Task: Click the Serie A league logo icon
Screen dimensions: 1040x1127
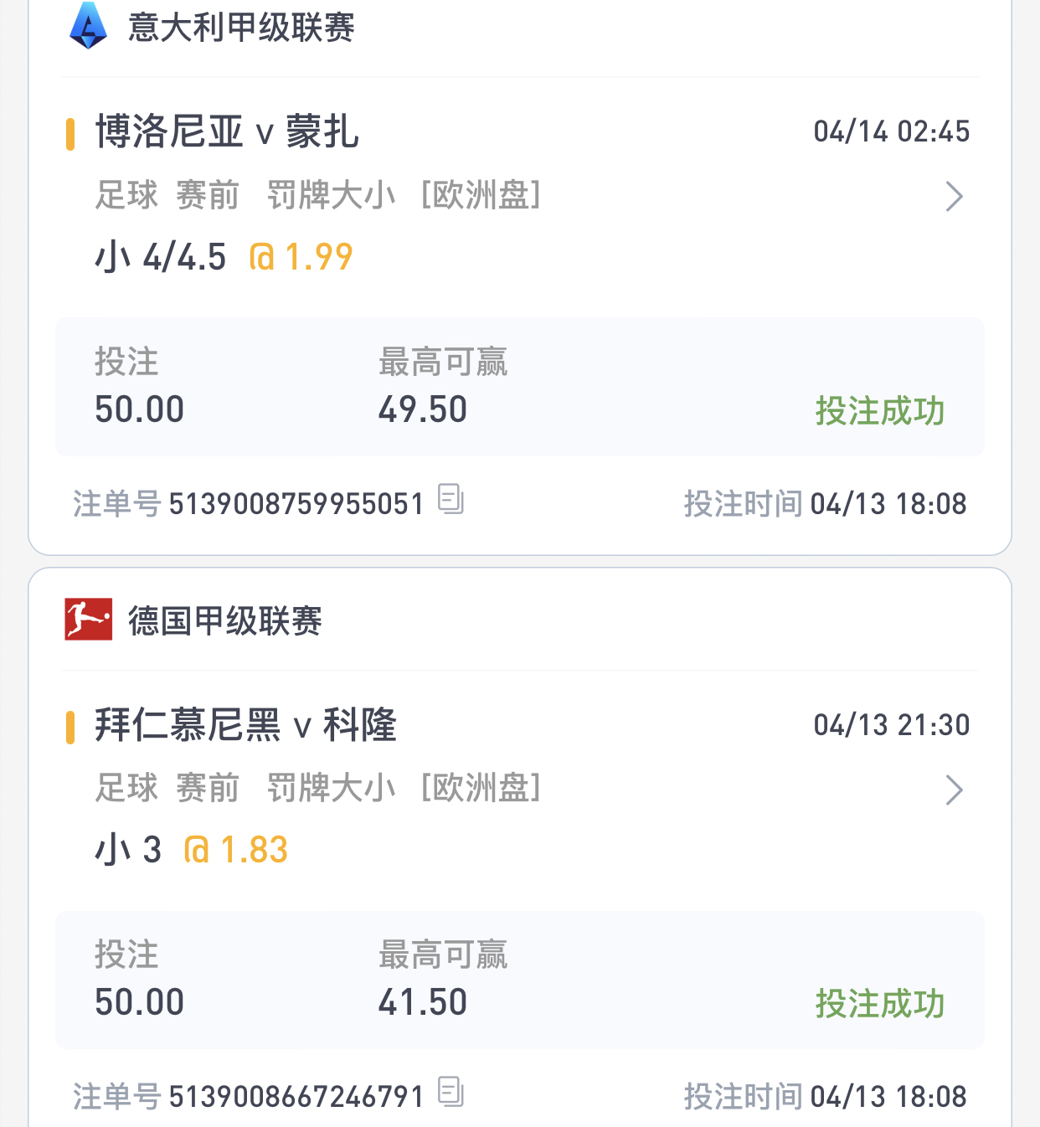Action: (88, 26)
